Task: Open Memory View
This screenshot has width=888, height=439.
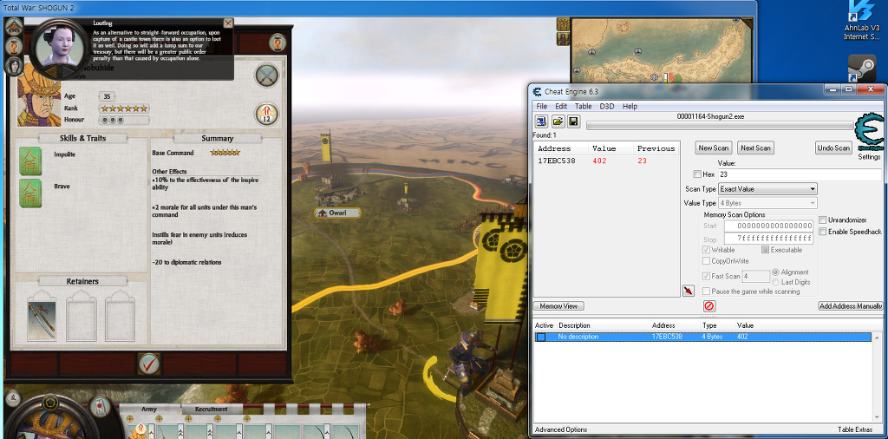Action: coord(559,306)
